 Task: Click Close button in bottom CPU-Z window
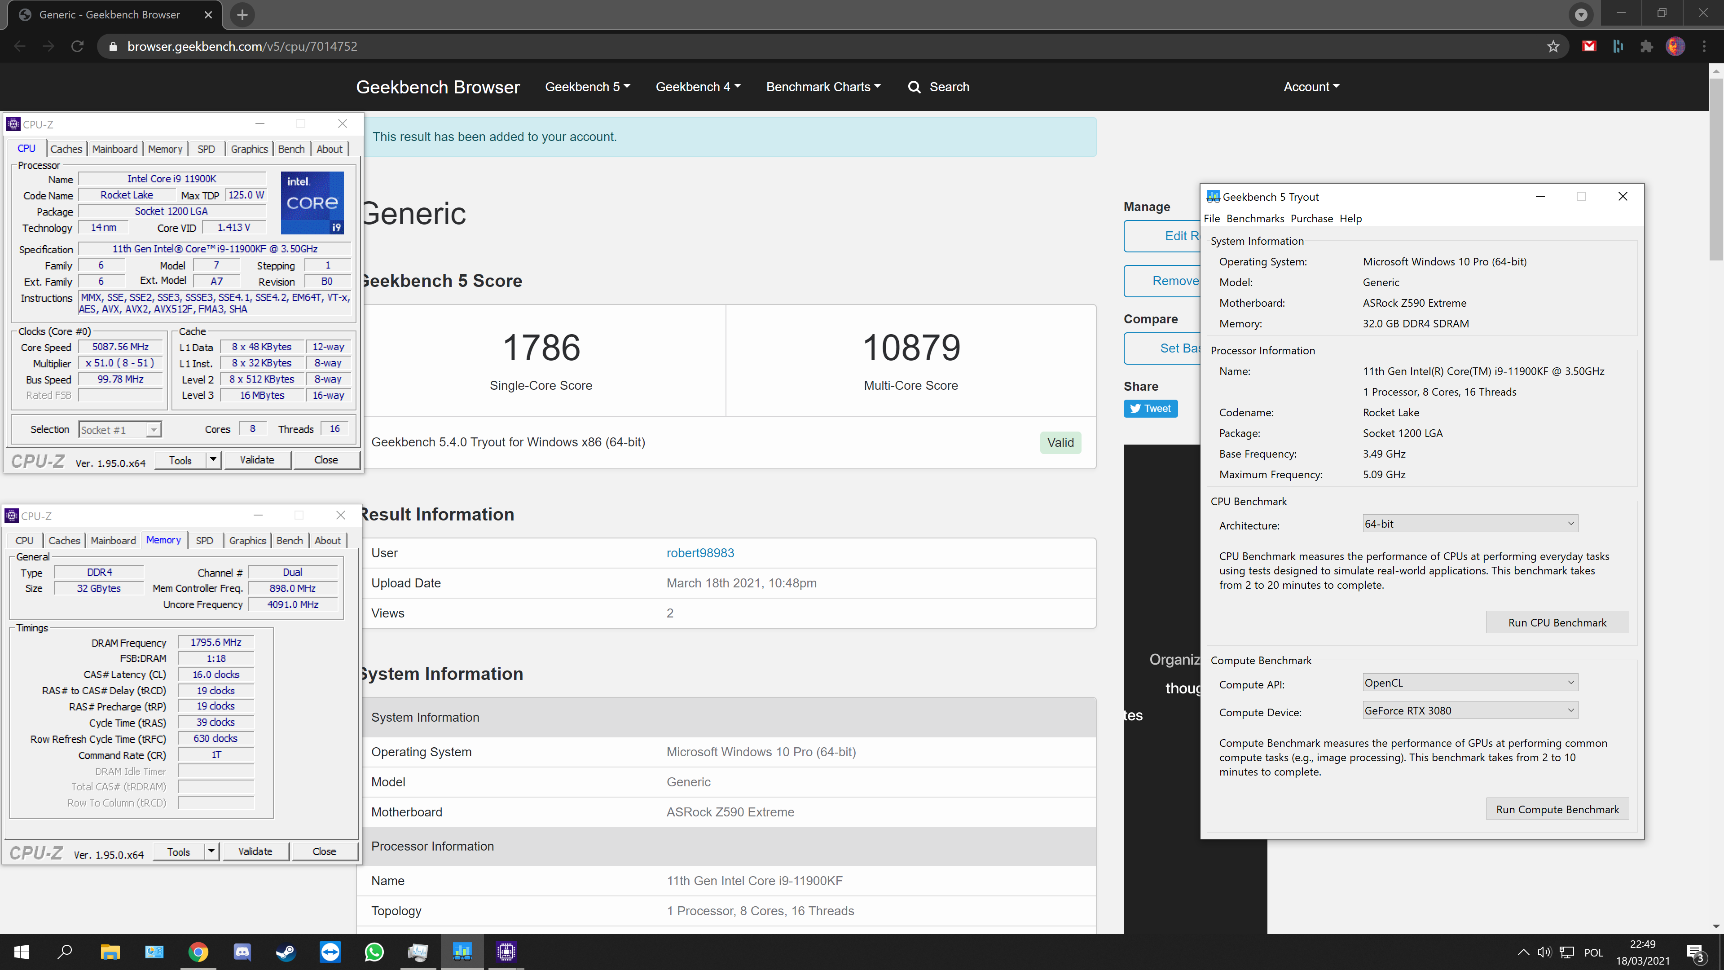324,851
